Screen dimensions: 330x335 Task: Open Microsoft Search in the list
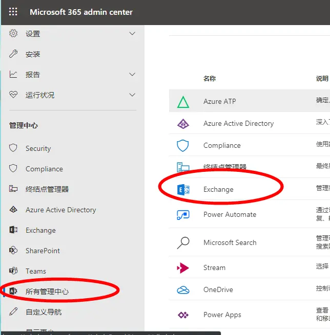[230, 243]
